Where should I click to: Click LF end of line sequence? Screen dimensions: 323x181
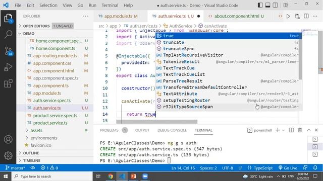click(x=240, y=168)
